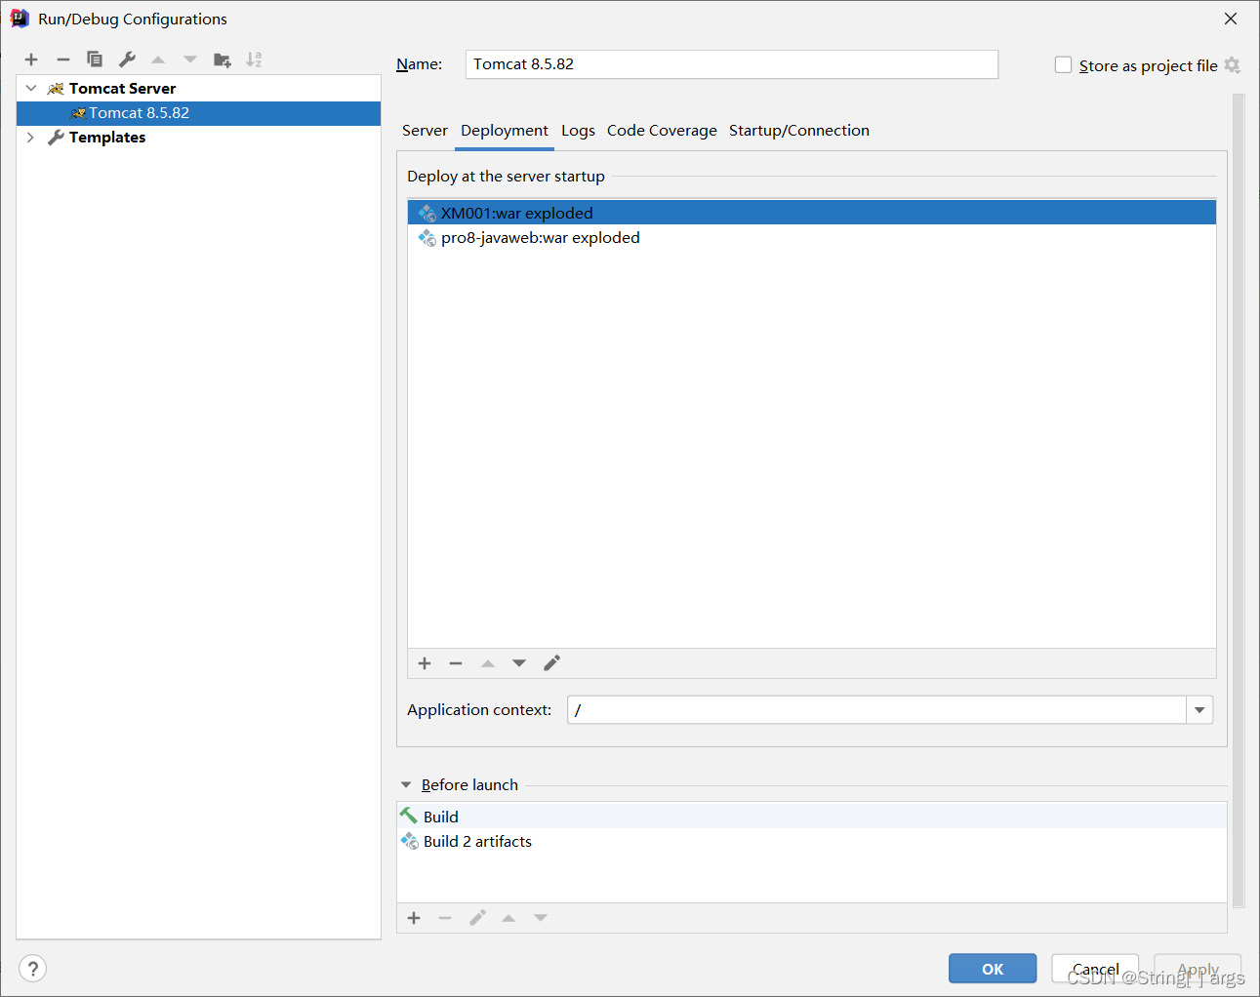The image size is (1260, 997).
Task: Move deployment artifact down
Action: click(519, 663)
